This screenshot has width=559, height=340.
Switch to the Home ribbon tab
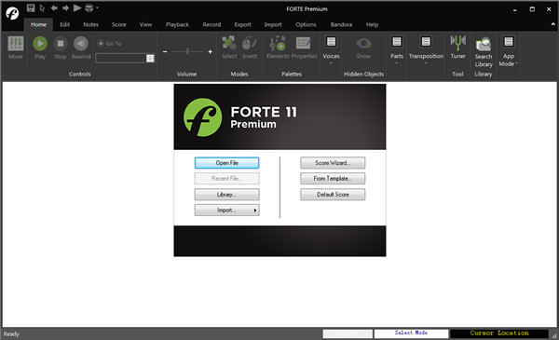pos(38,24)
